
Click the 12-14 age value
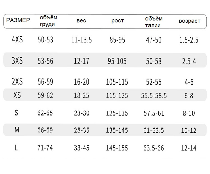[x=189, y=148]
